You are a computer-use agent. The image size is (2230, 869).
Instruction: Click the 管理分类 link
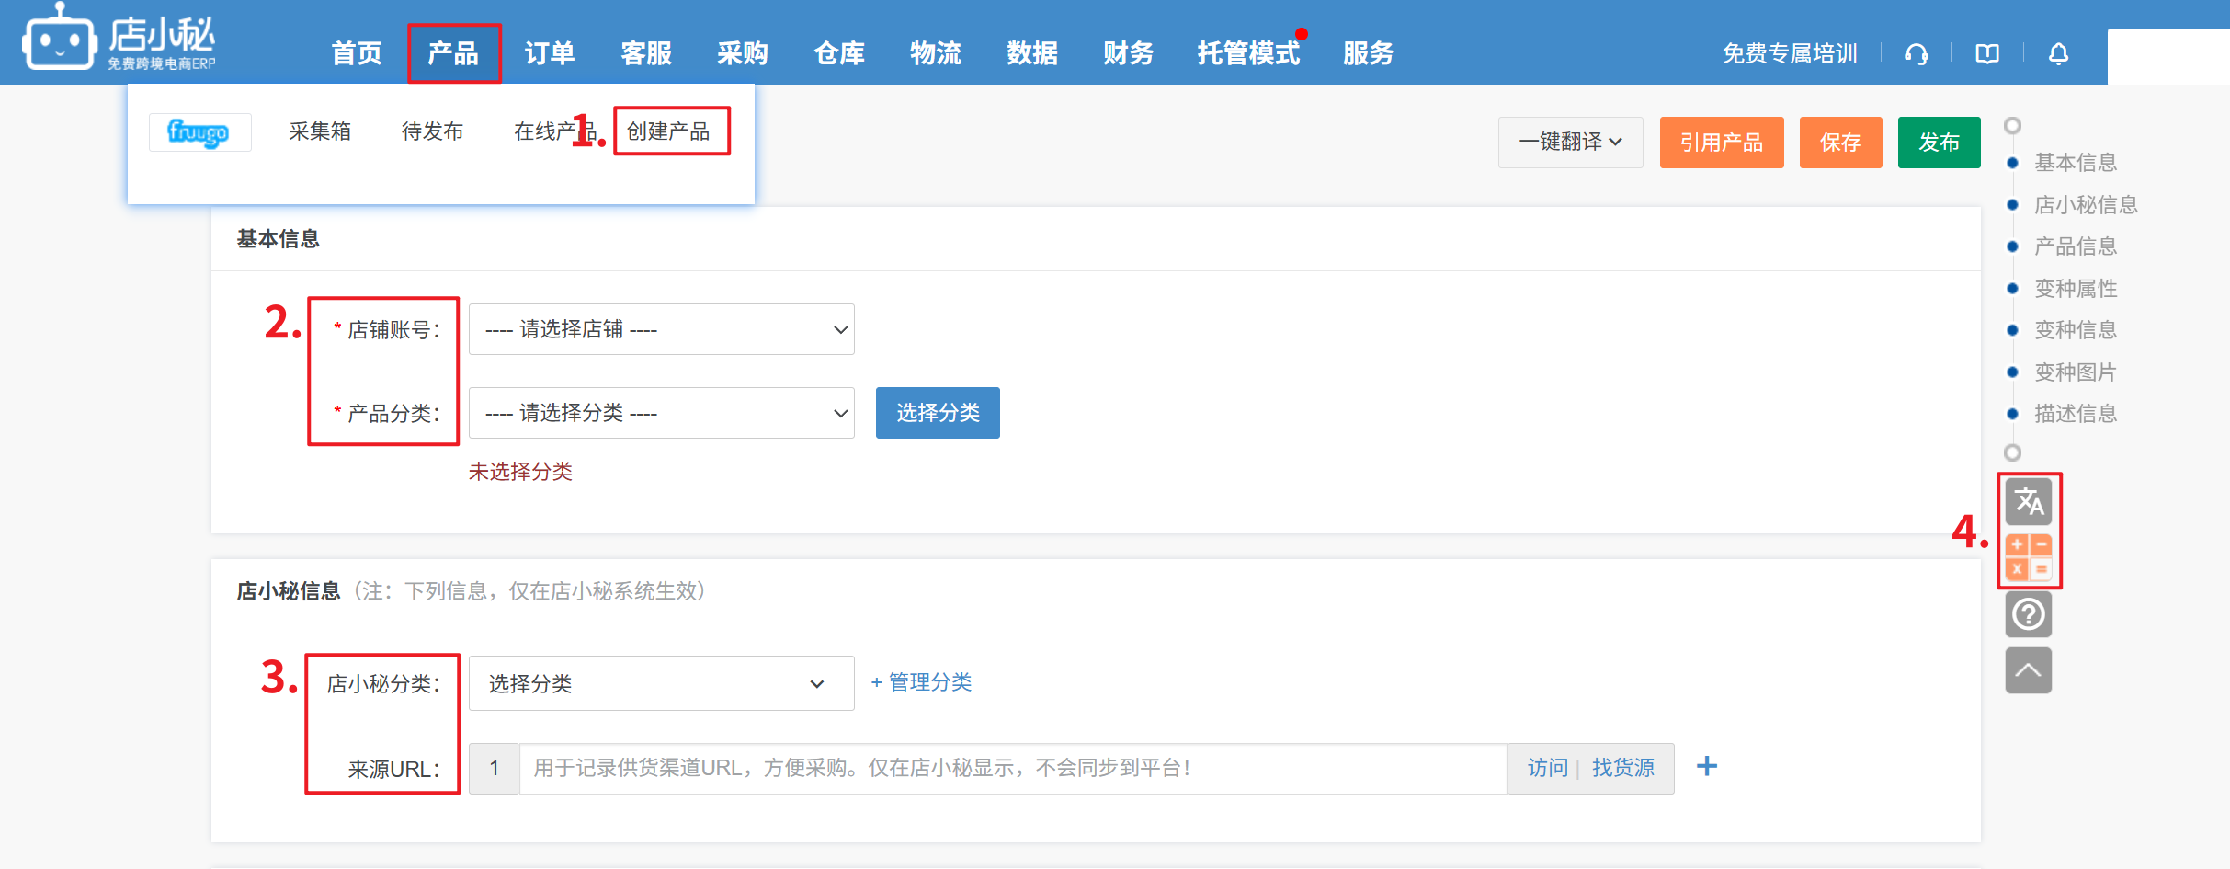(x=922, y=682)
